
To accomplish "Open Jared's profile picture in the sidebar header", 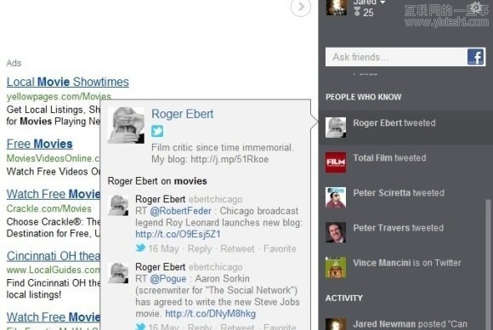I will [336, 7].
